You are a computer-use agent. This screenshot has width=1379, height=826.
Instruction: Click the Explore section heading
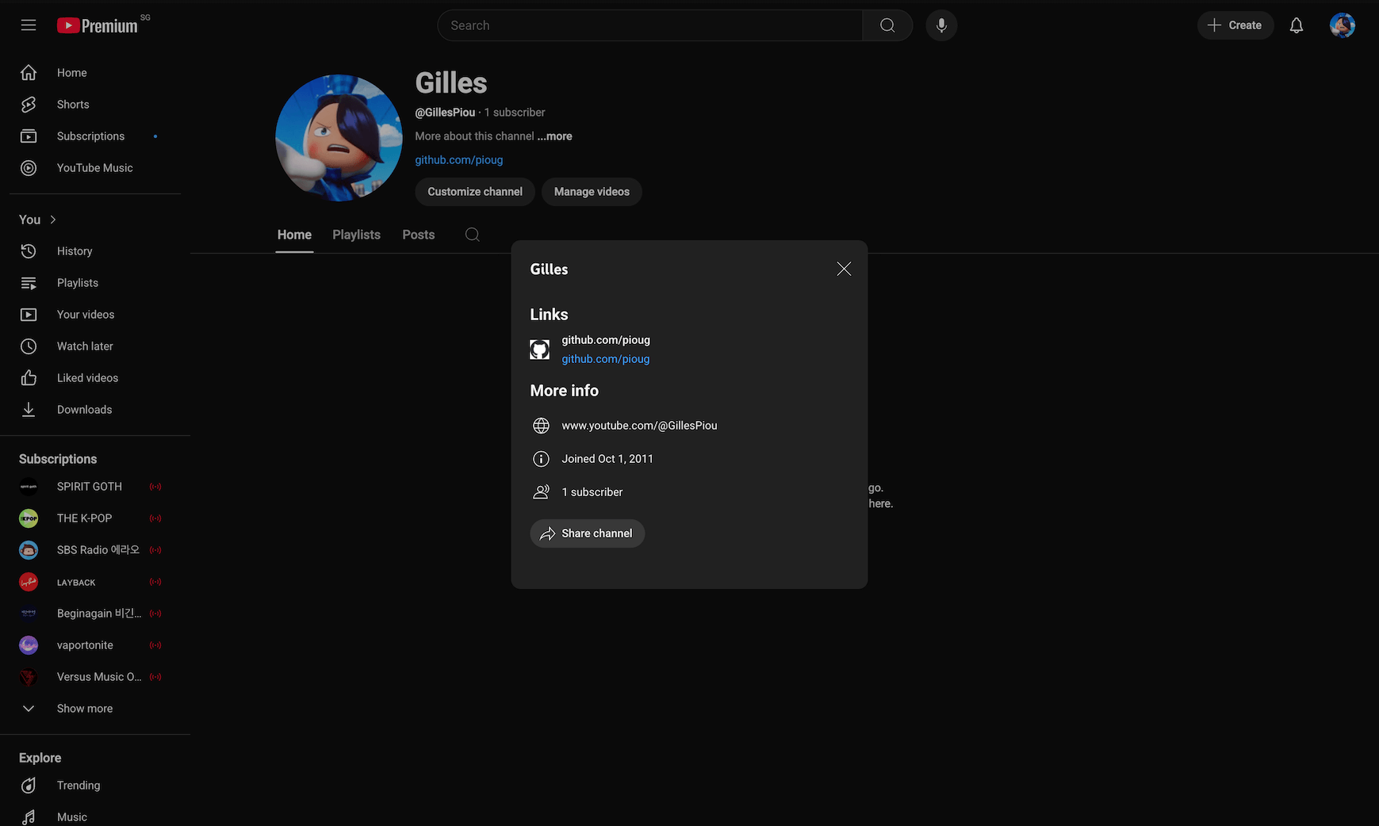point(40,758)
